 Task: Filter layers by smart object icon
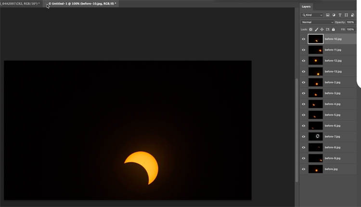click(x=352, y=15)
